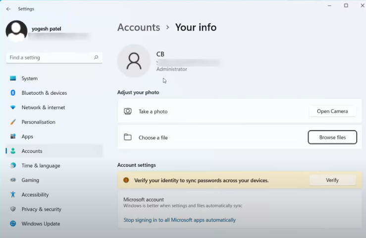Click the yogesh patel user avatar in sidebar
The width and height of the screenshot is (366, 238).
pyautogui.click(x=16, y=31)
